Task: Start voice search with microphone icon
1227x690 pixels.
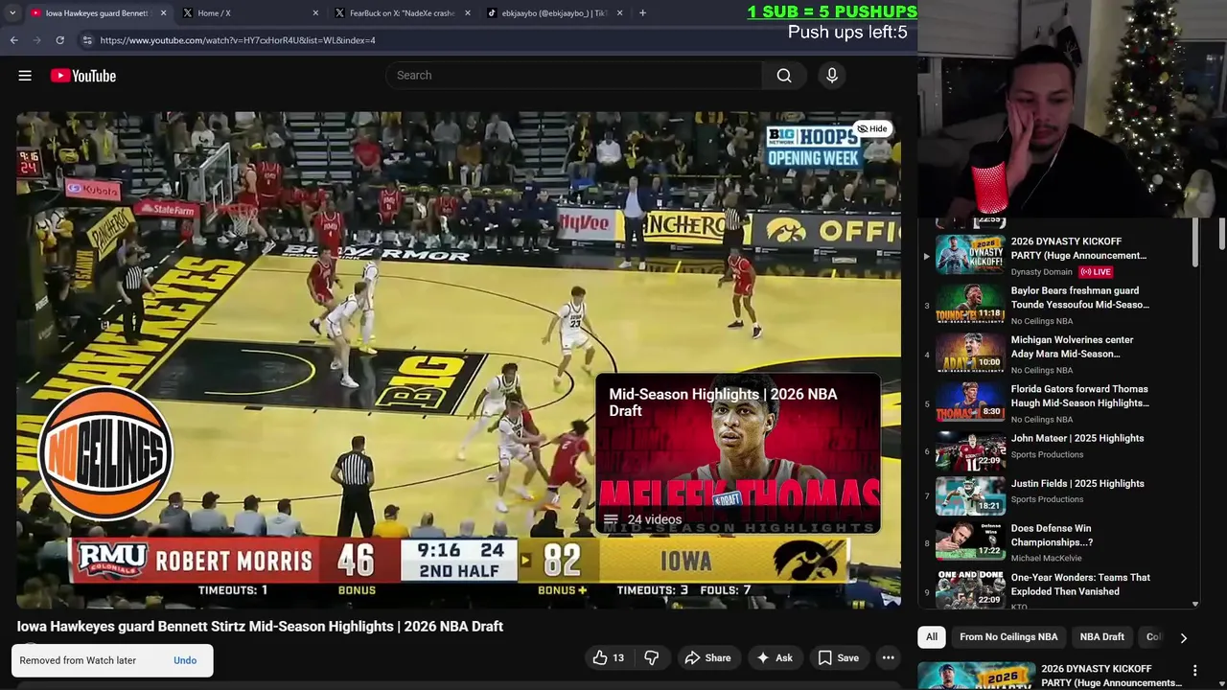Action: pyautogui.click(x=832, y=75)
